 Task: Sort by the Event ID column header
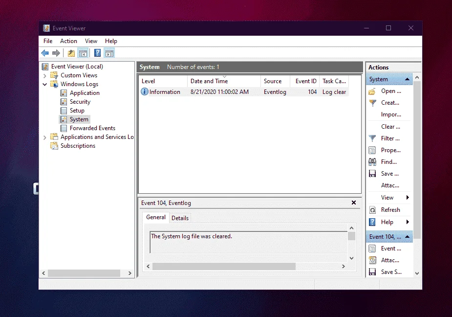305,81
